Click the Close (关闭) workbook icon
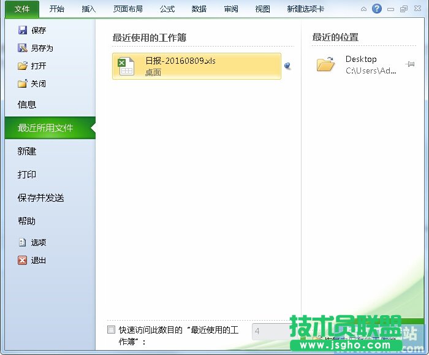 click(23, 84)
